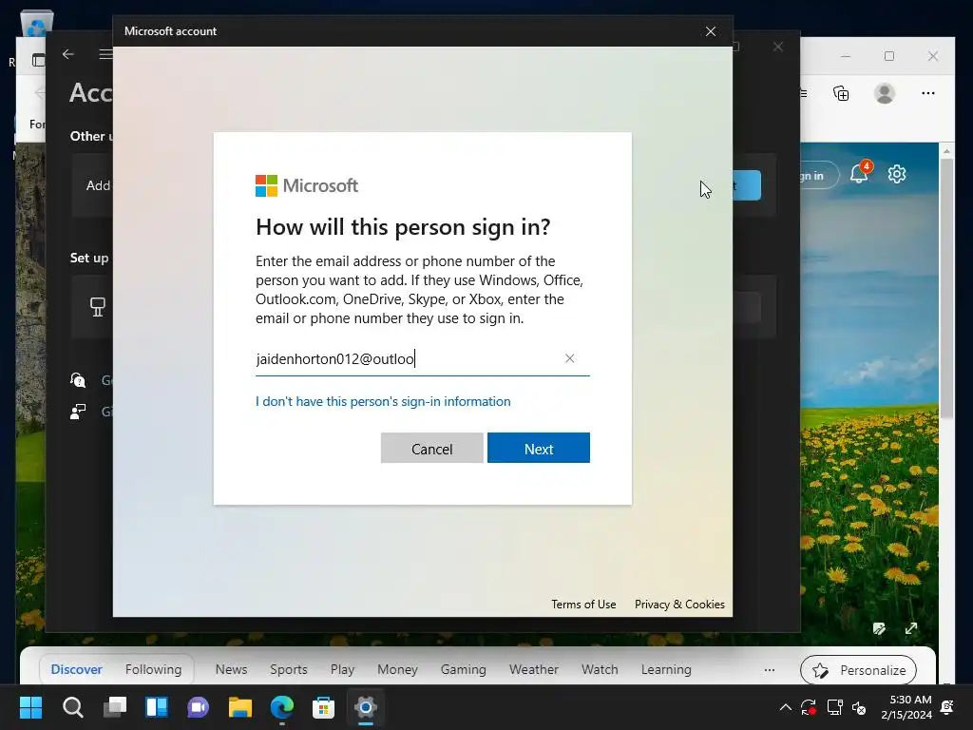Image resolution: width=973 pixels, height=730 pixels.
Task: Select the Following tab
Action: point(153,669)
